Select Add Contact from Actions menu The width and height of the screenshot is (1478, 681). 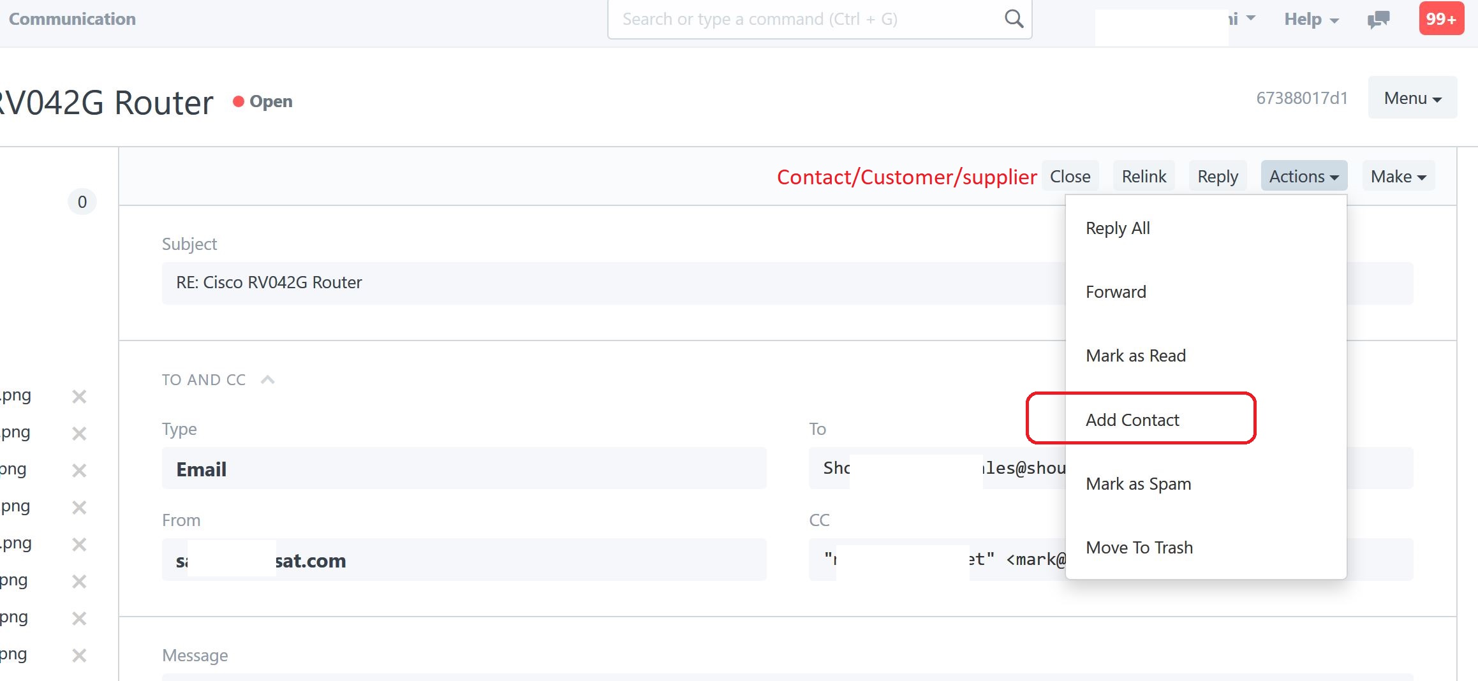tap(1133, 420)
